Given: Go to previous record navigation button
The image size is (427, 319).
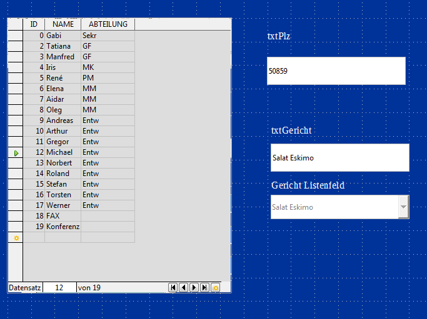Looking at the screenshot, I should (x=184, y=287).
